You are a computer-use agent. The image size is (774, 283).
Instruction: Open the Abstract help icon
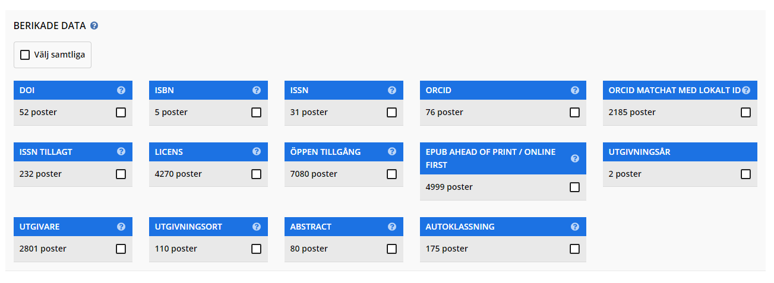(392, 227)
